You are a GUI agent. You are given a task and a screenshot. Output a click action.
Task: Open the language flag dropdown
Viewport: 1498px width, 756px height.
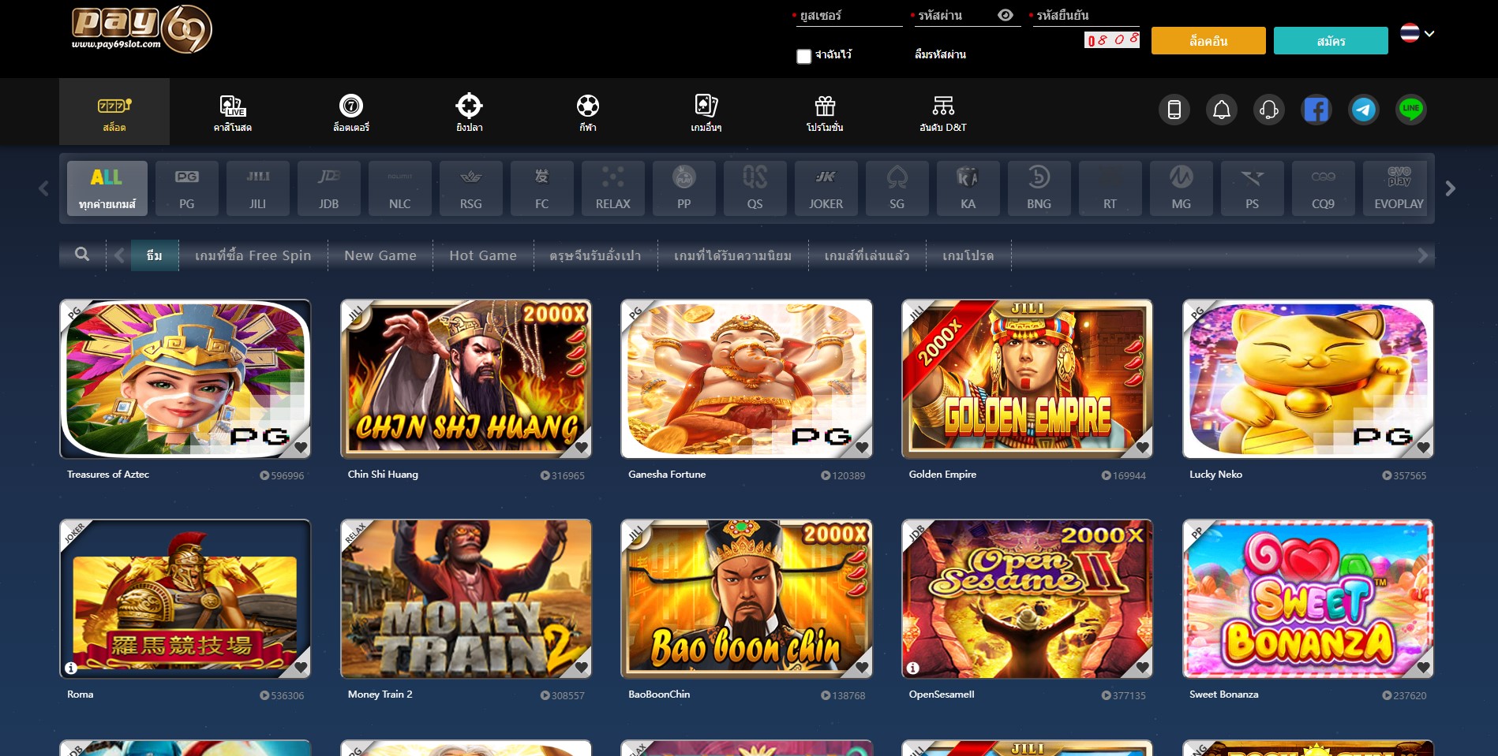tap(1417, 33)
